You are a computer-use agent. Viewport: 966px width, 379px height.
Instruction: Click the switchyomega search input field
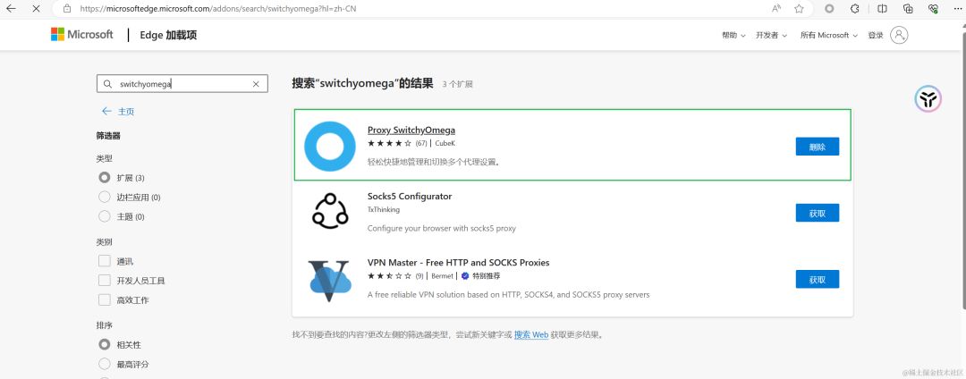pos(179,84)
